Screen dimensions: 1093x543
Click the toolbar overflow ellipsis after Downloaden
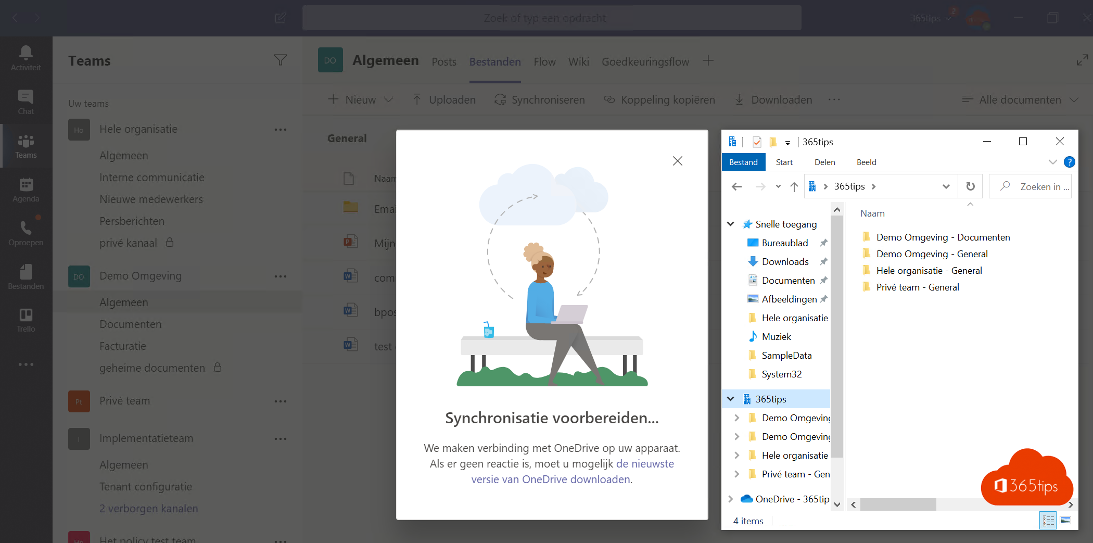click(x=834, y=99)
